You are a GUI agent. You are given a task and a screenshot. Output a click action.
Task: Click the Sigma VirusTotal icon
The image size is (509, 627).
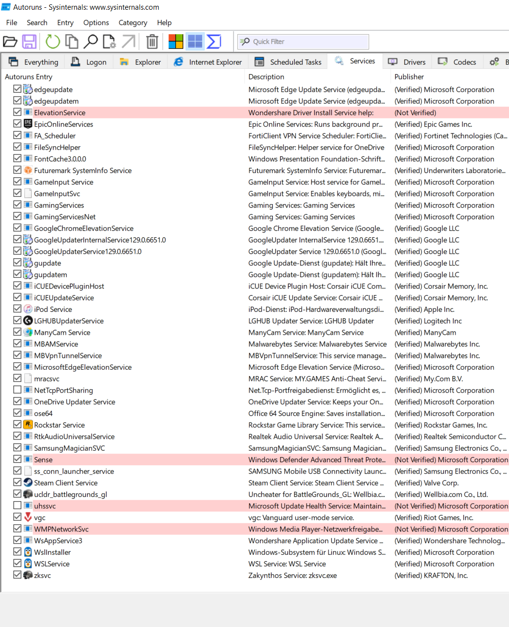[214, 42]
